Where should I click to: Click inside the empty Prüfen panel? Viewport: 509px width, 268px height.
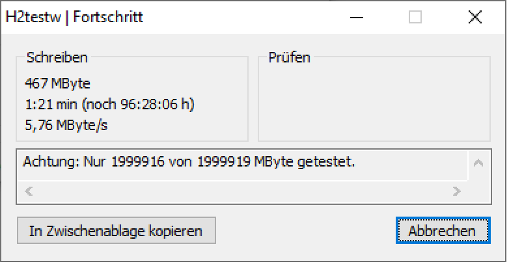tap(374, 104)
